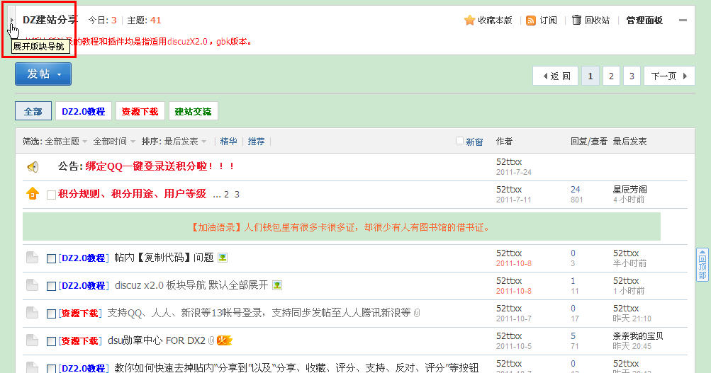This screenshot has height=373, width=711.
Task: Check the box for 板块导航 thread
Action: (51, 287)
